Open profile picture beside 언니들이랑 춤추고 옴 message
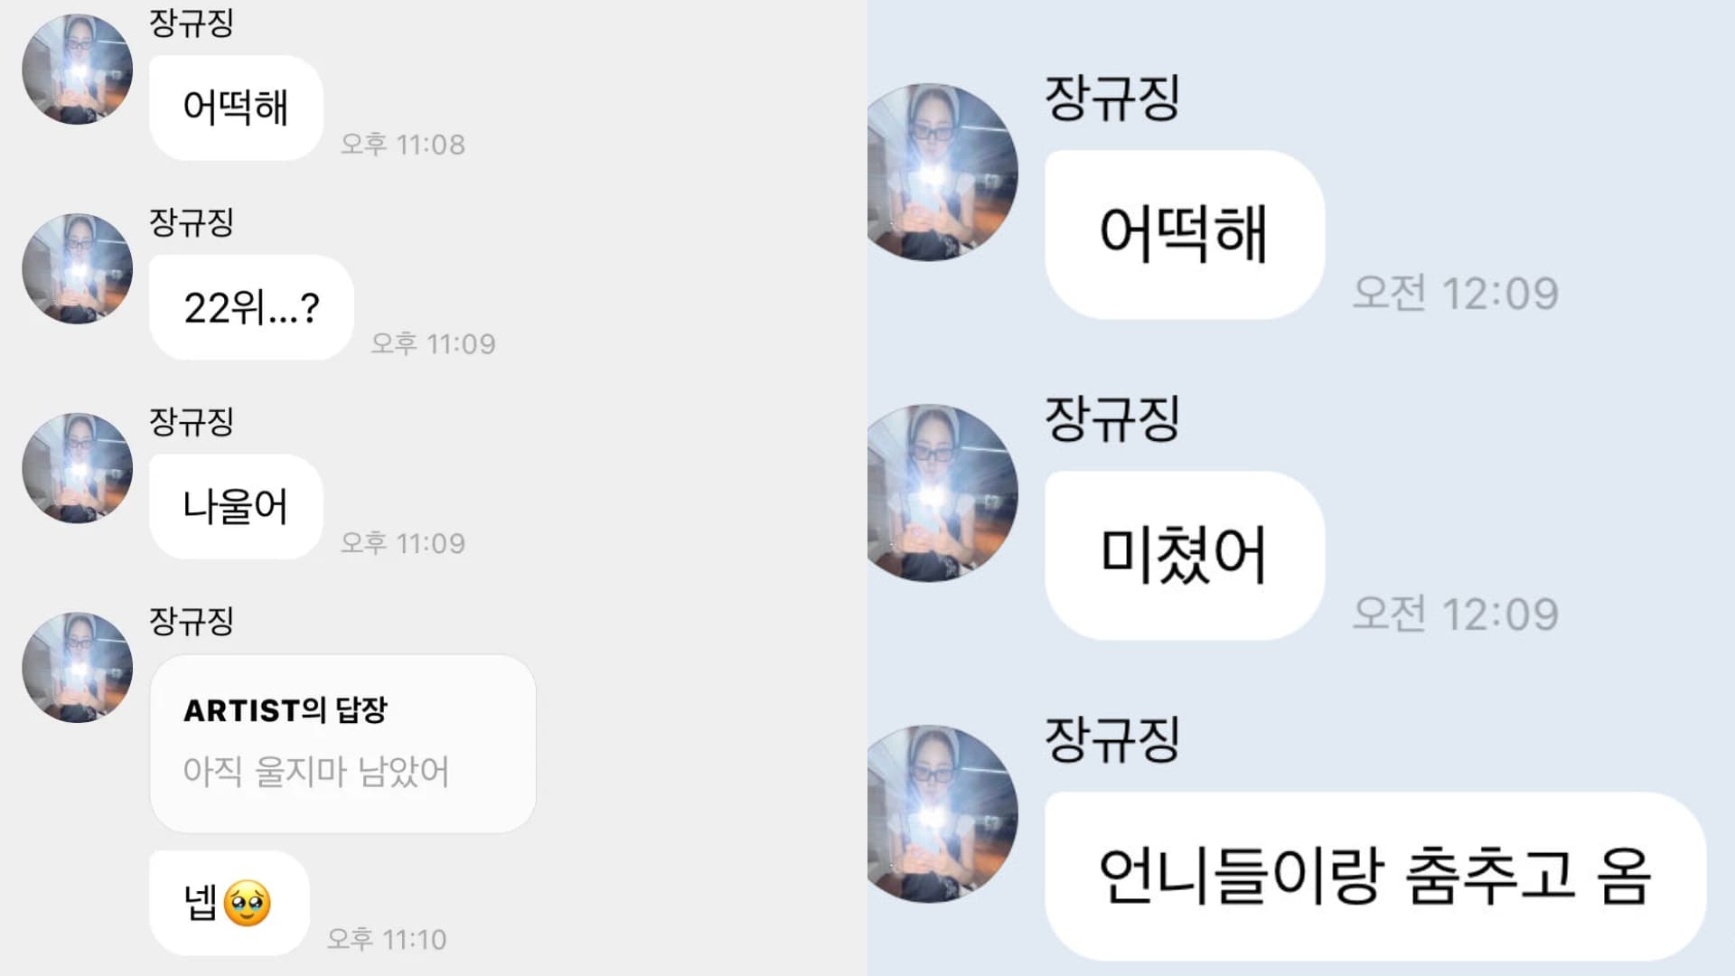1735x976 pixels. tap(943, 813)
